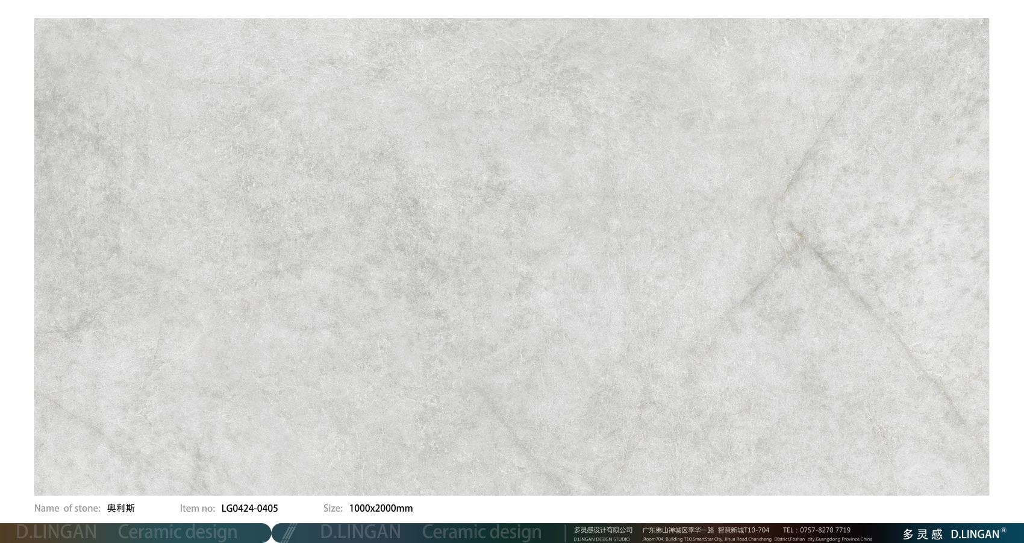Click the first D.LINGAN watermark in footer
The height and width of the screenshot is (543, 1024).
(56, 532)
